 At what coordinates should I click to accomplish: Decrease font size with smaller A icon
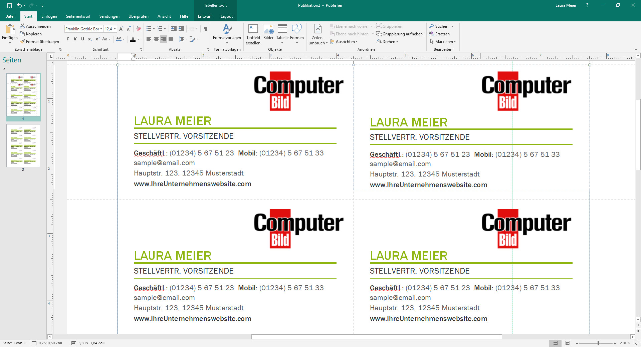[129, 29]
